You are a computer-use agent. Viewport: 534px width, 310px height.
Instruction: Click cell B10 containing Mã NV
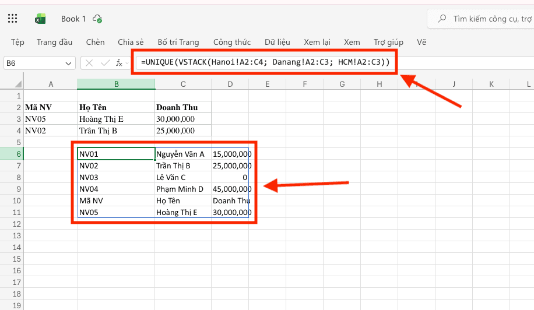click(117, 201)
